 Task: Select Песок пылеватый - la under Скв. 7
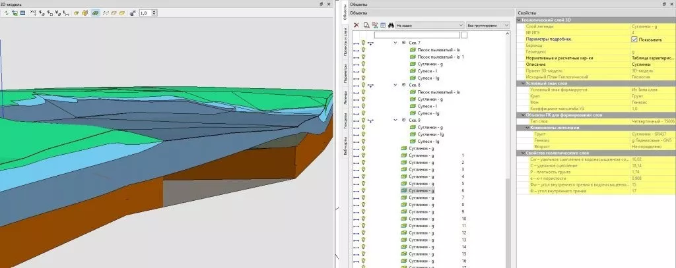438,50
